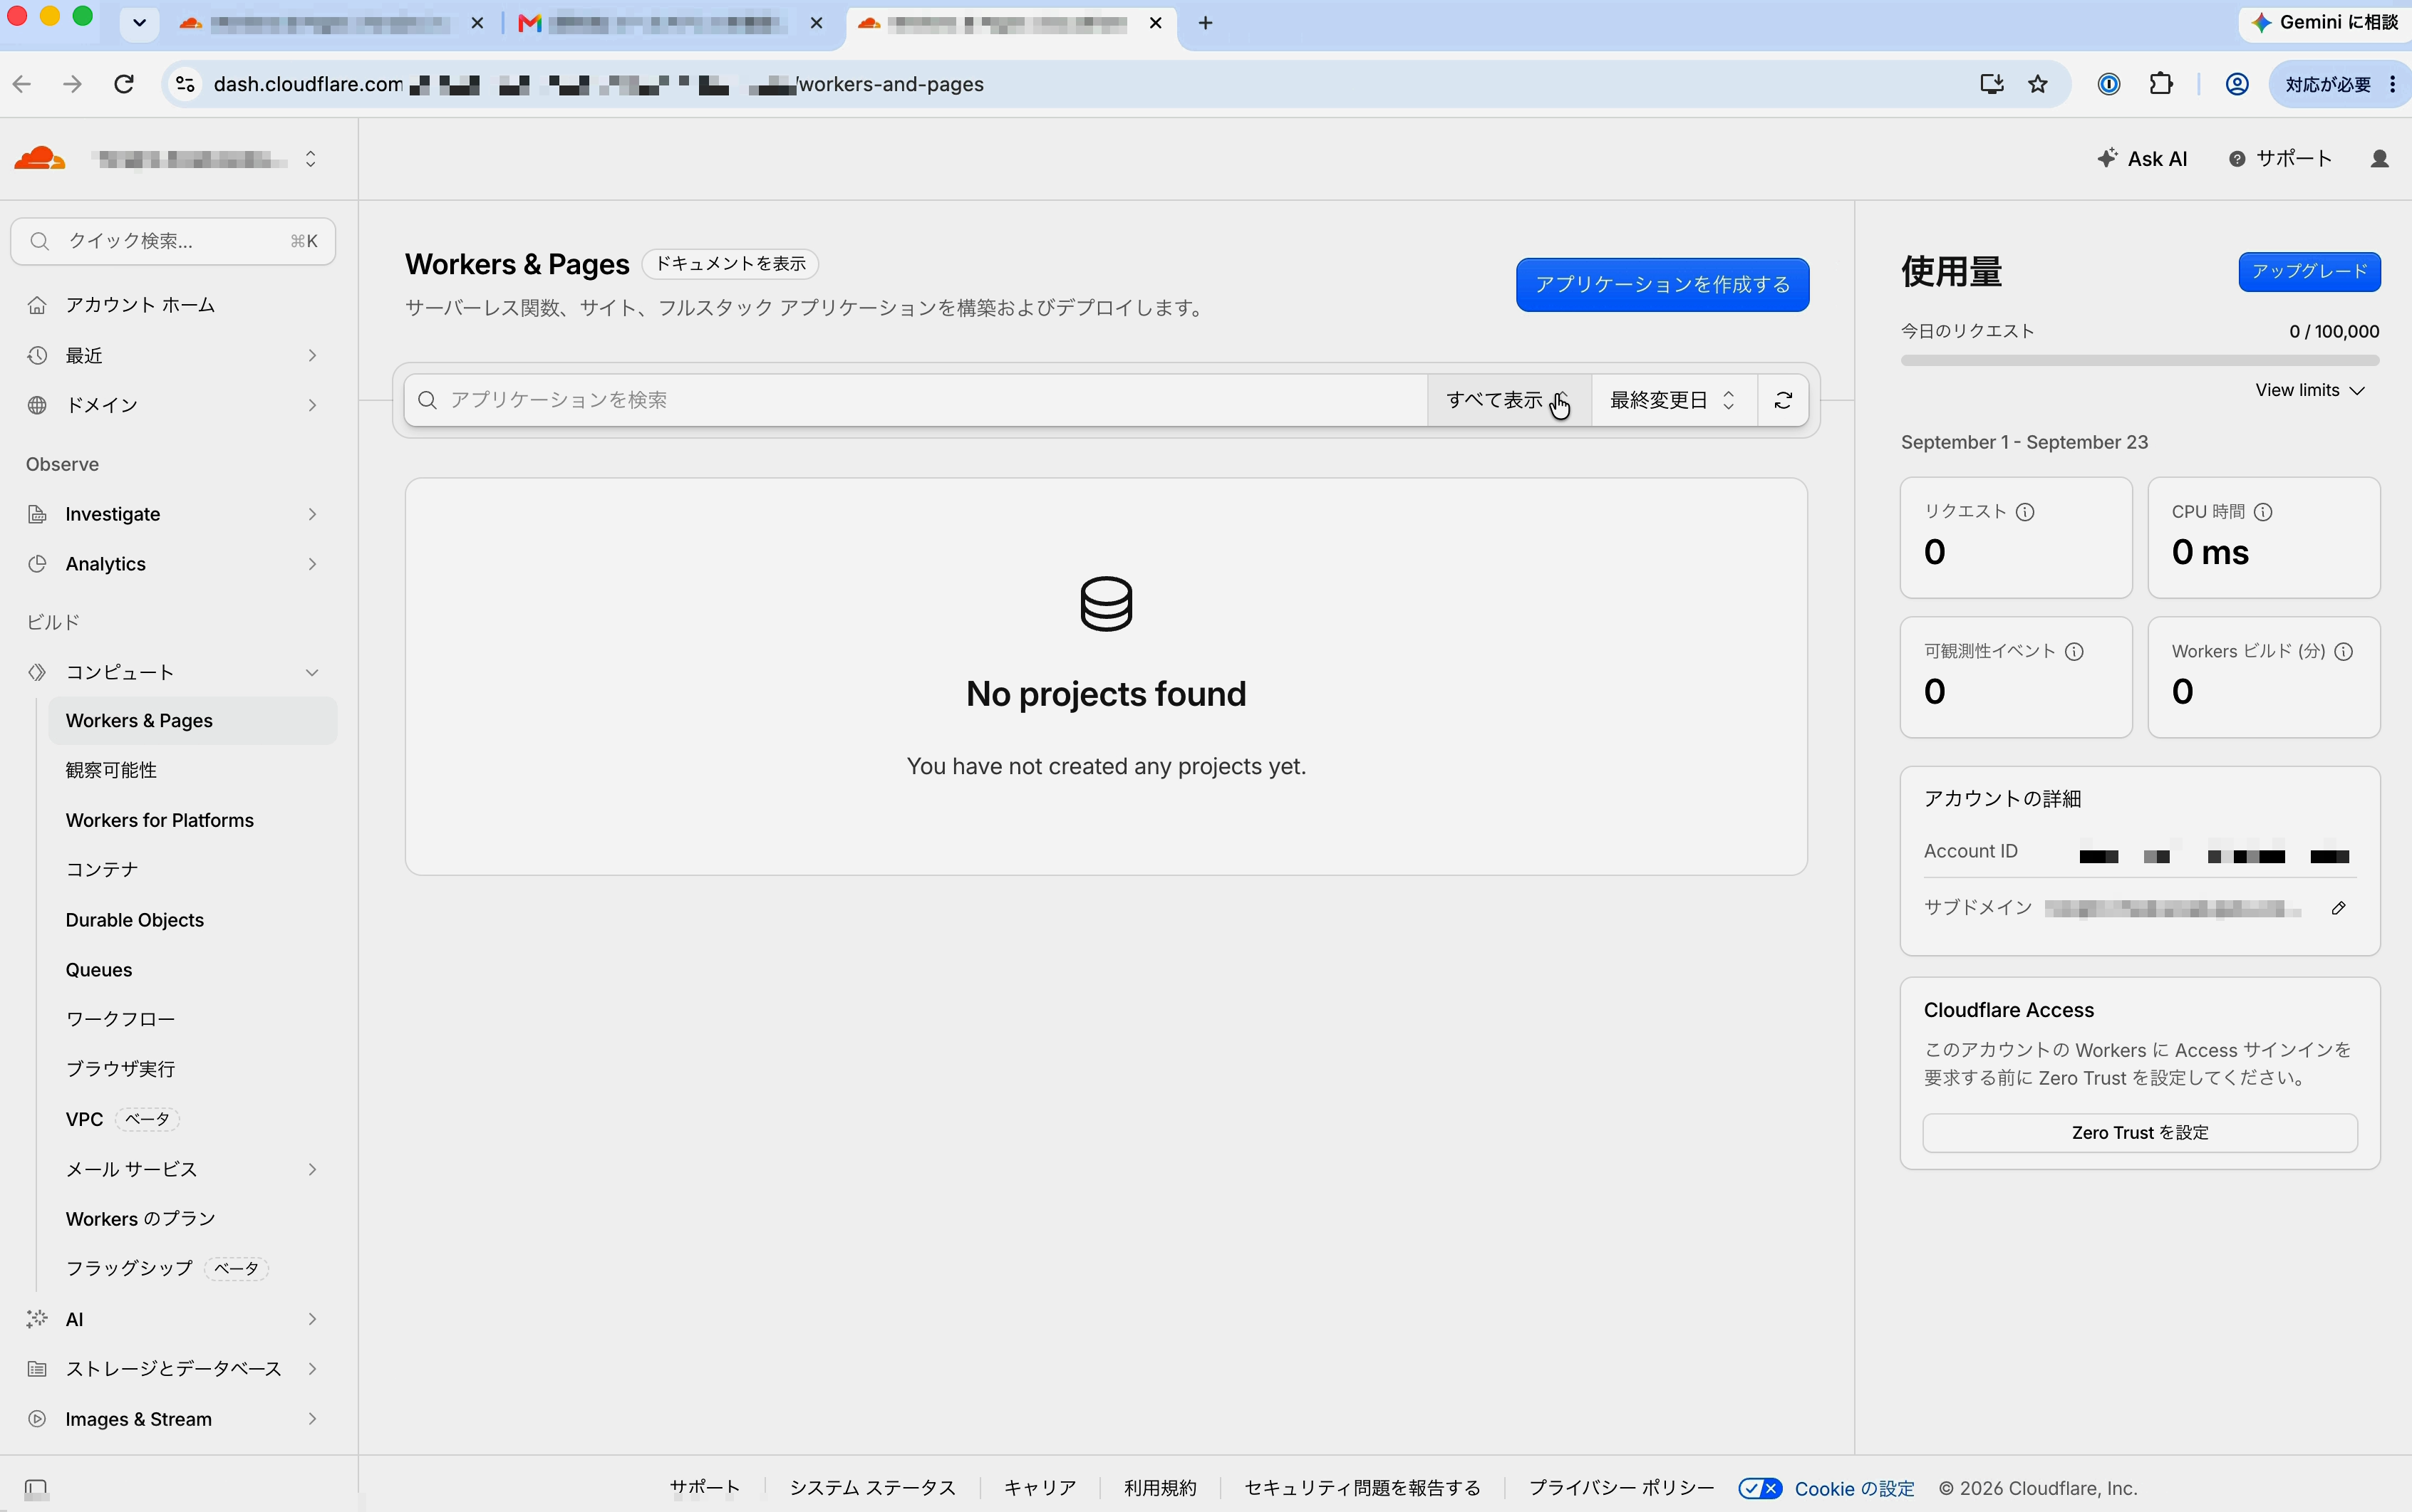Open the サポート header menu
This screenshot has width=2412, height=1512.
(2280, 159)
